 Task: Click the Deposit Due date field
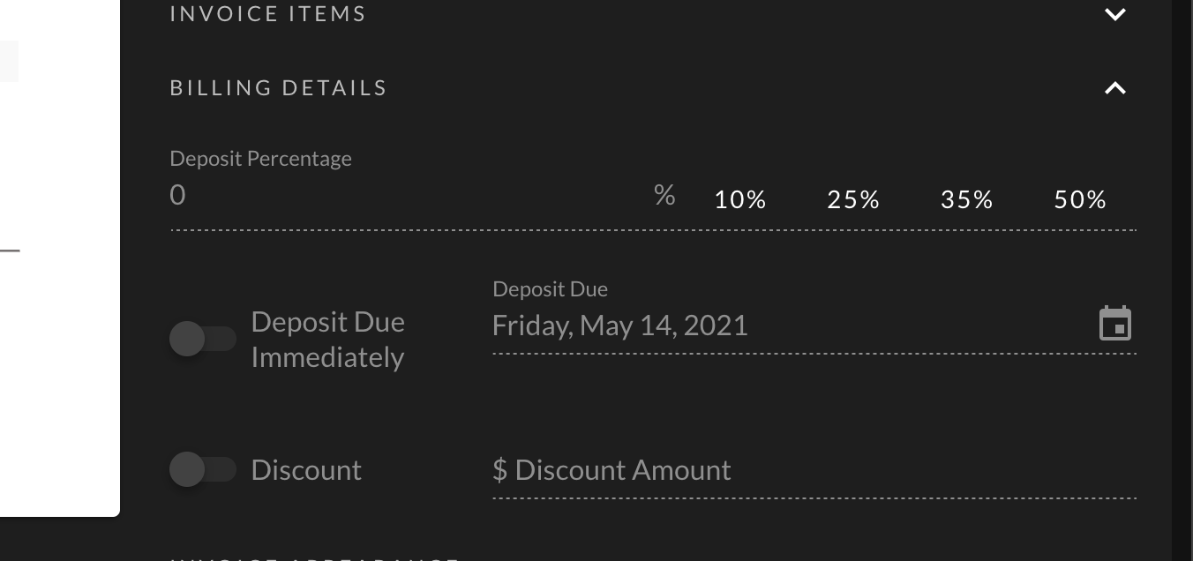[x=794, y=325]
